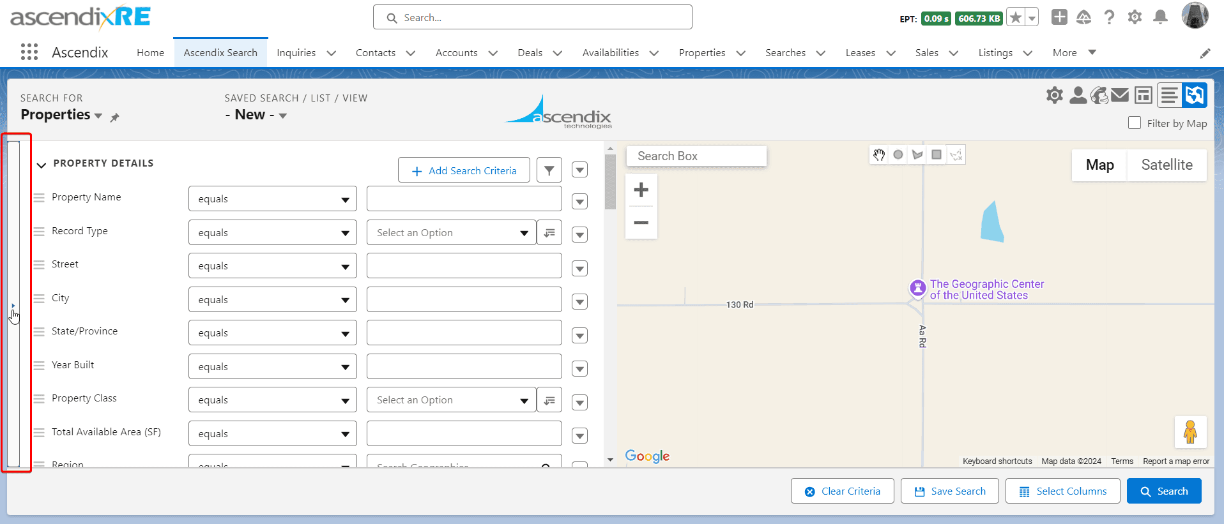Click the blue Search button
Screen dimensions: 1224x524
(1164, 491)
